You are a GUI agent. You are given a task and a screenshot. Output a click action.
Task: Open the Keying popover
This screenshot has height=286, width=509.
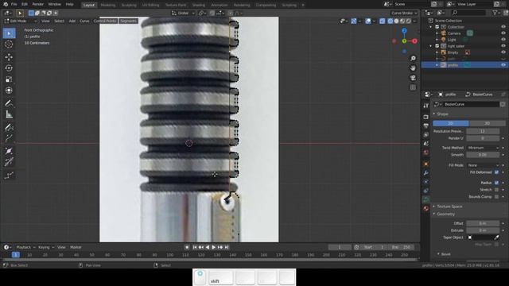46,247
